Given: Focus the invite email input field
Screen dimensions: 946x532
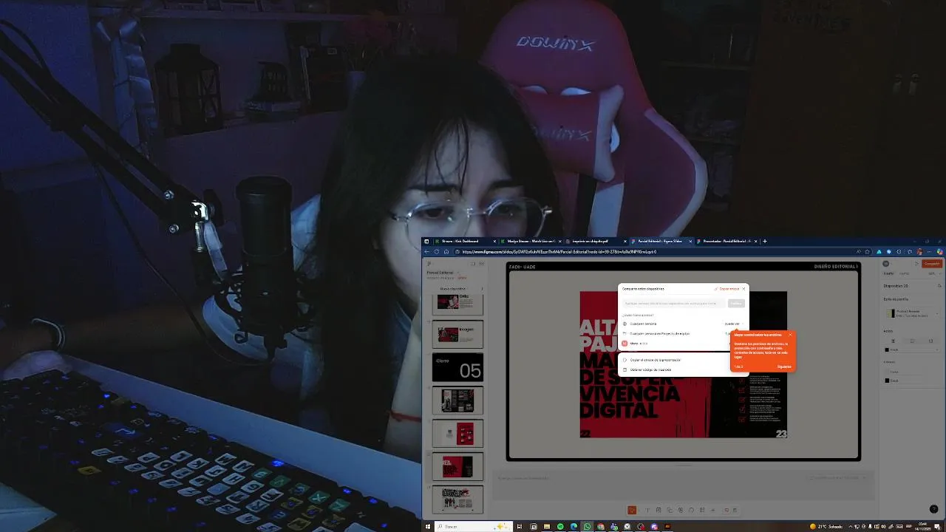Looking at the screenshot, I should pos(673,303).
